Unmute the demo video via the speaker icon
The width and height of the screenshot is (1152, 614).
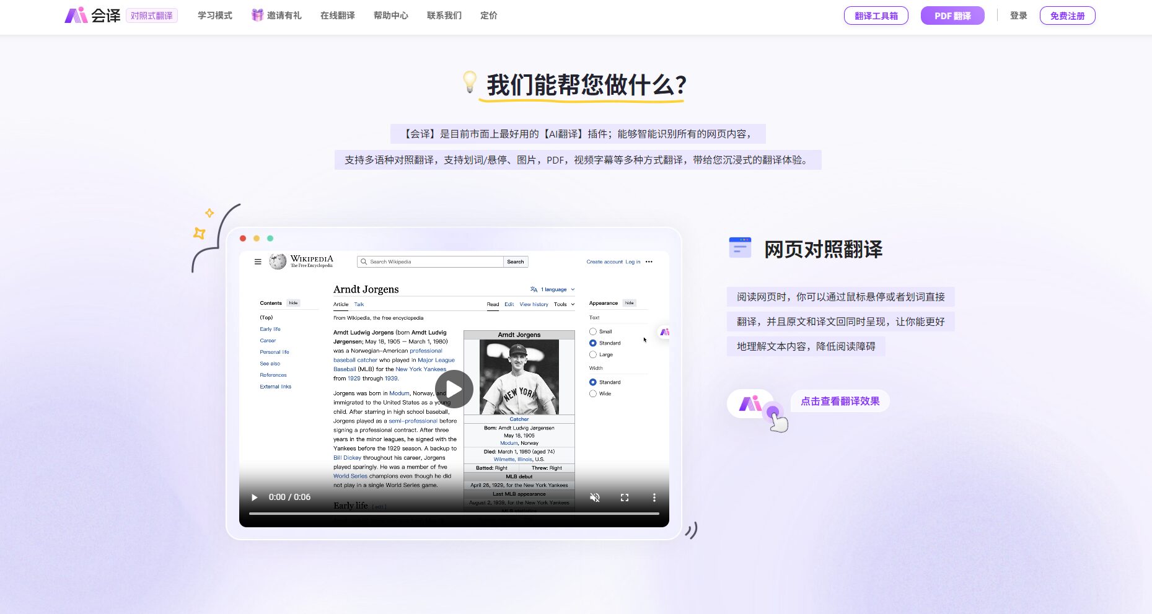point(594,497)
